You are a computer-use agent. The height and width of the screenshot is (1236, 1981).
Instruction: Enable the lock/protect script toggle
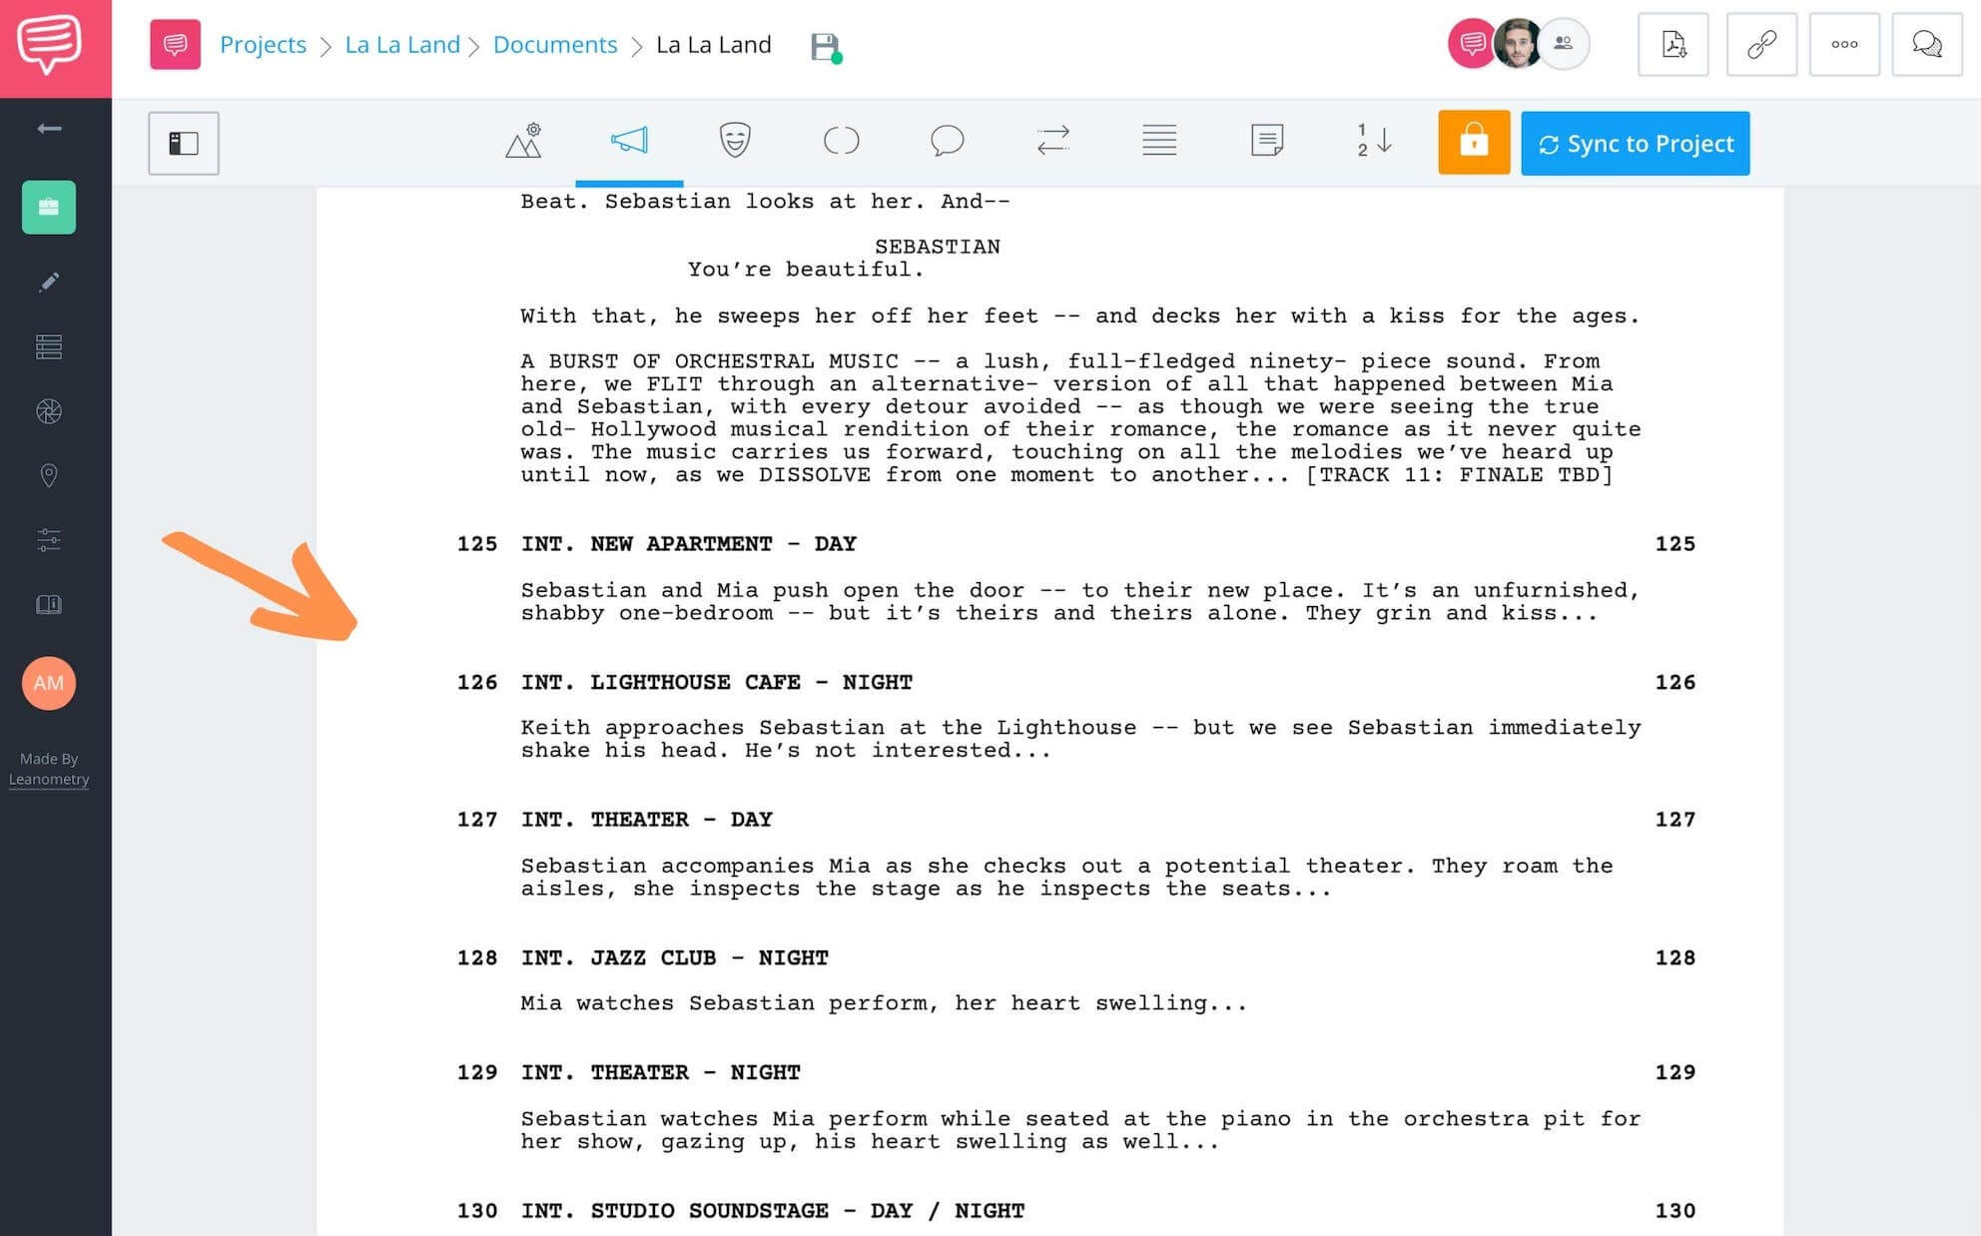tap(1476, 141)
